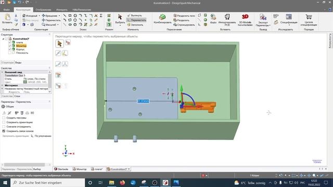333x187 pixels.
Task: Click the select component tool beside the cursor
Action: coord(68,43)
